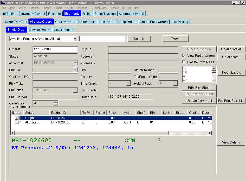Click the items grid scroll right arrow
Viewport: 246px width, 181px height.
pos(210,133)
